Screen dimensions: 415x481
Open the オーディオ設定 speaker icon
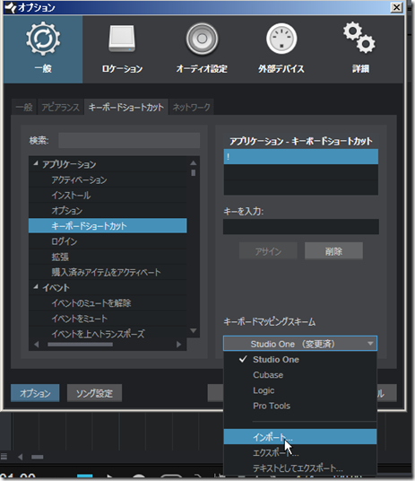click(202, 39)
